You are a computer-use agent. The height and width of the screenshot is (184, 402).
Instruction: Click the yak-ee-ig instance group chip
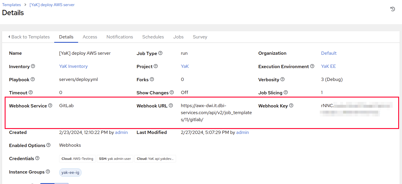pyautogui.click(x=70, y=172)
